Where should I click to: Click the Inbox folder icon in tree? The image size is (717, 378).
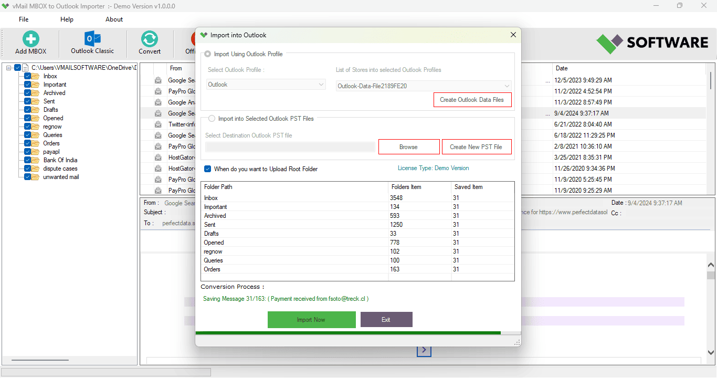[x=35, y=76]
